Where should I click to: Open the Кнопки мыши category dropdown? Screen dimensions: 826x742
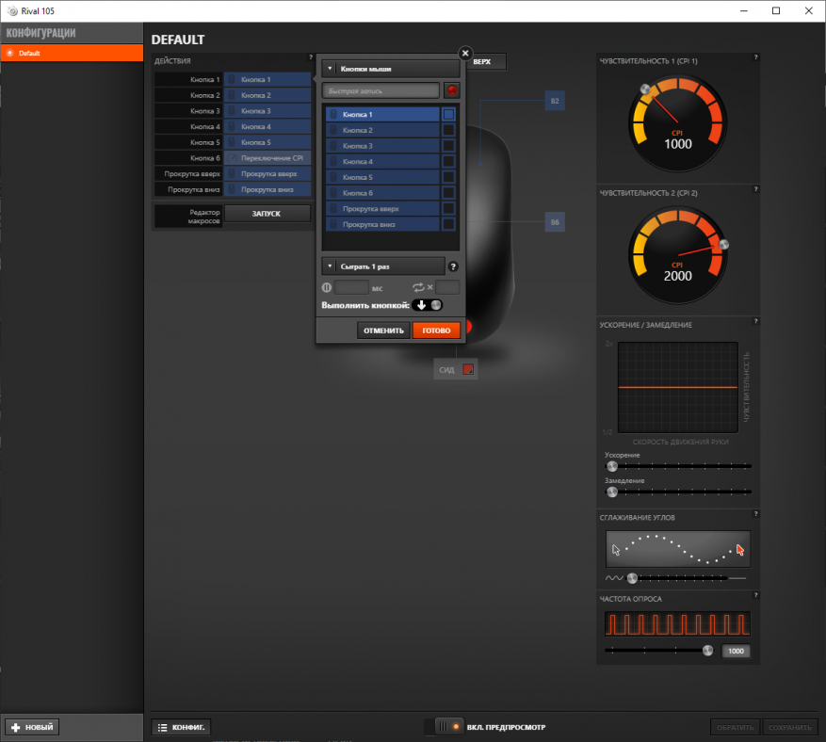[390, 69]
